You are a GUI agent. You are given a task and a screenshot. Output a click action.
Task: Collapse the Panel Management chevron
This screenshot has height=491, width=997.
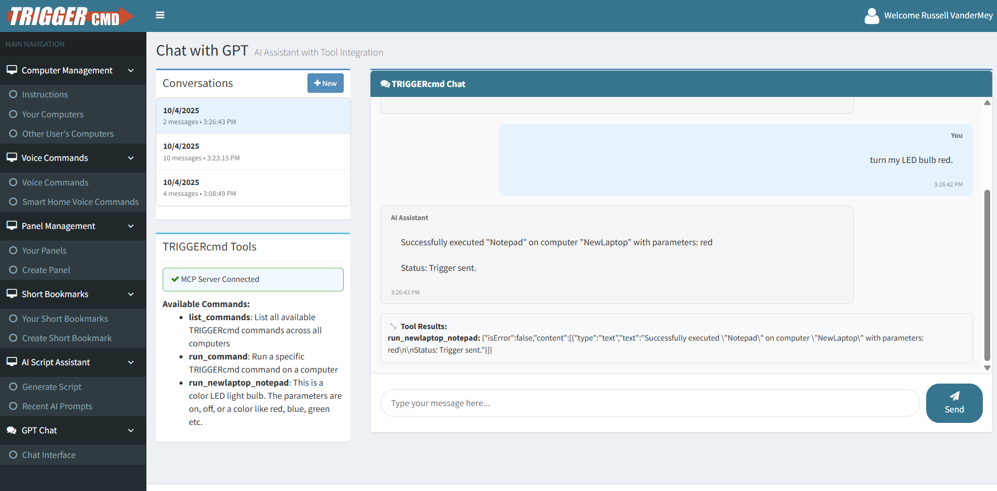(131, 226)
